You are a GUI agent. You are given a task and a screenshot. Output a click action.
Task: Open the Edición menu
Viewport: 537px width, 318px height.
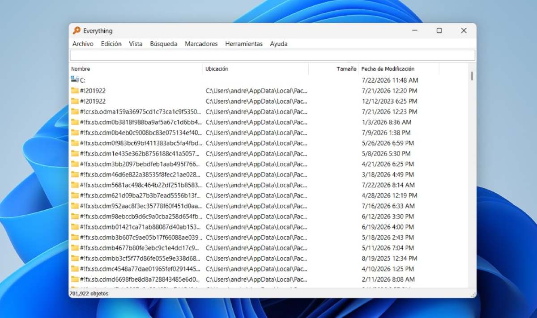[111, 44]
